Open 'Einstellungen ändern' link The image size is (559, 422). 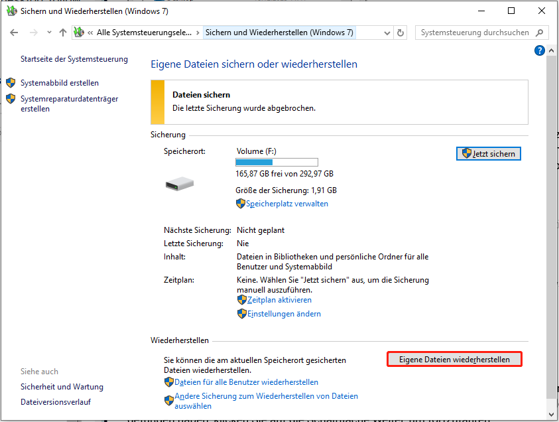click(x=284, y=314)
